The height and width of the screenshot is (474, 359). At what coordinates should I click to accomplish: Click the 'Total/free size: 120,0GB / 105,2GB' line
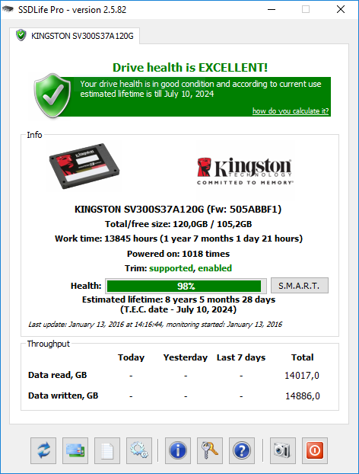tap(178, 224)
